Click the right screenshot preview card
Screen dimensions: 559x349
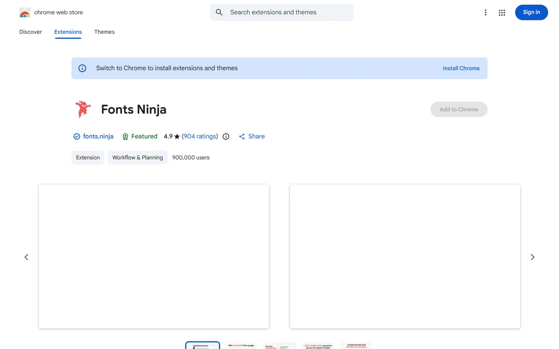pyautogui.click(x=405, y=256)
